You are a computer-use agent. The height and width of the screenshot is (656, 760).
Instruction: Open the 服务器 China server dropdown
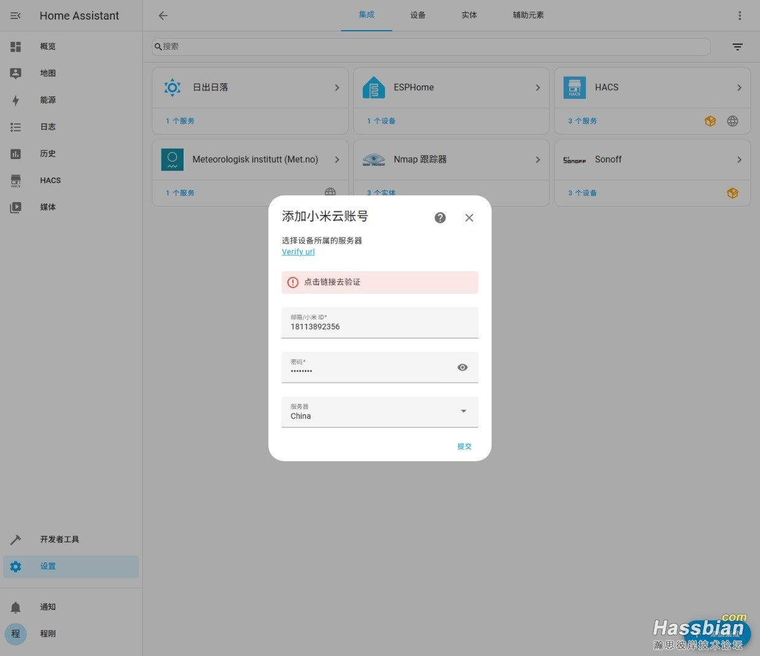pos(379,412)
